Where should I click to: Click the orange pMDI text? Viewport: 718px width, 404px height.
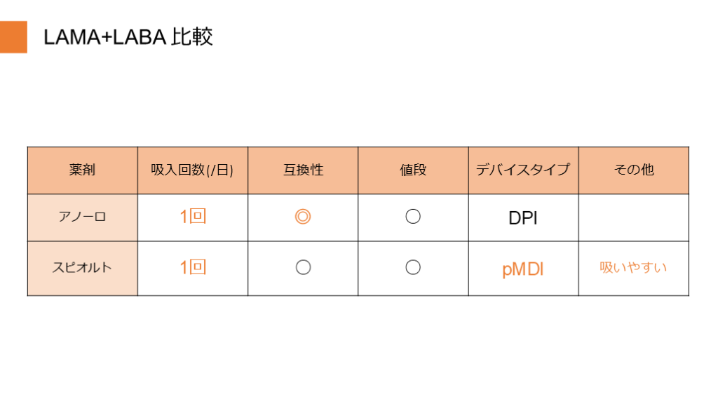[x=523, y=269]
